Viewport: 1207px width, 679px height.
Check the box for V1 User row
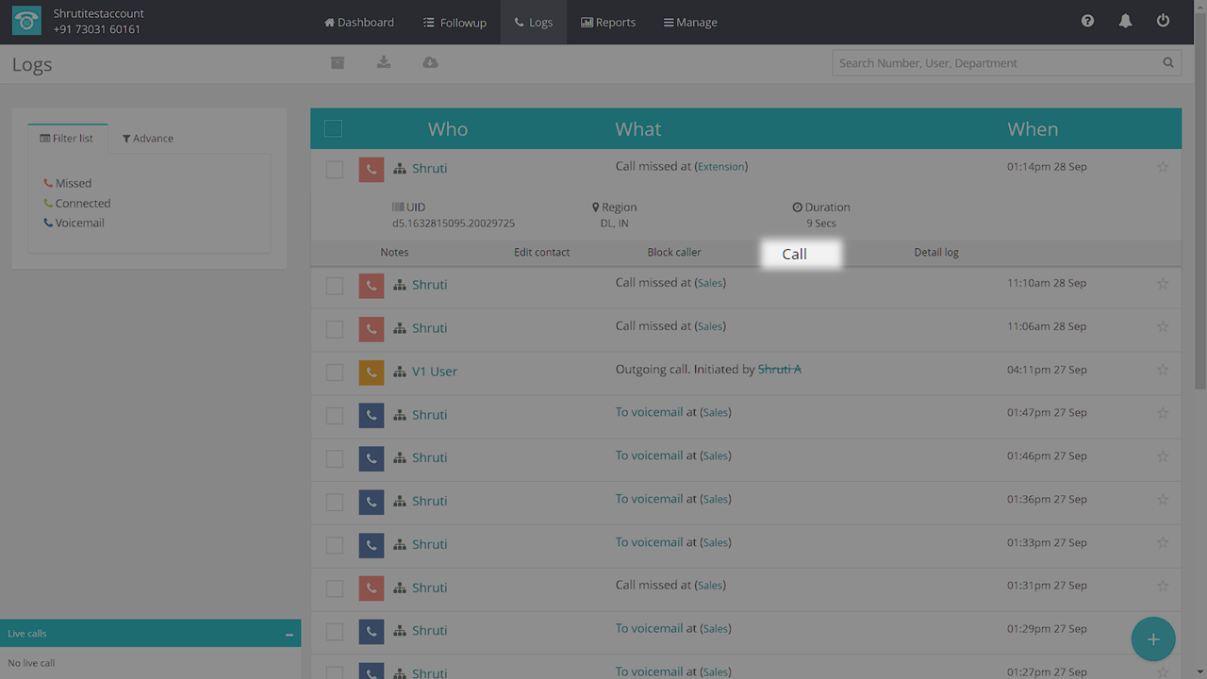pyautogui.click(x=335, y=372)
